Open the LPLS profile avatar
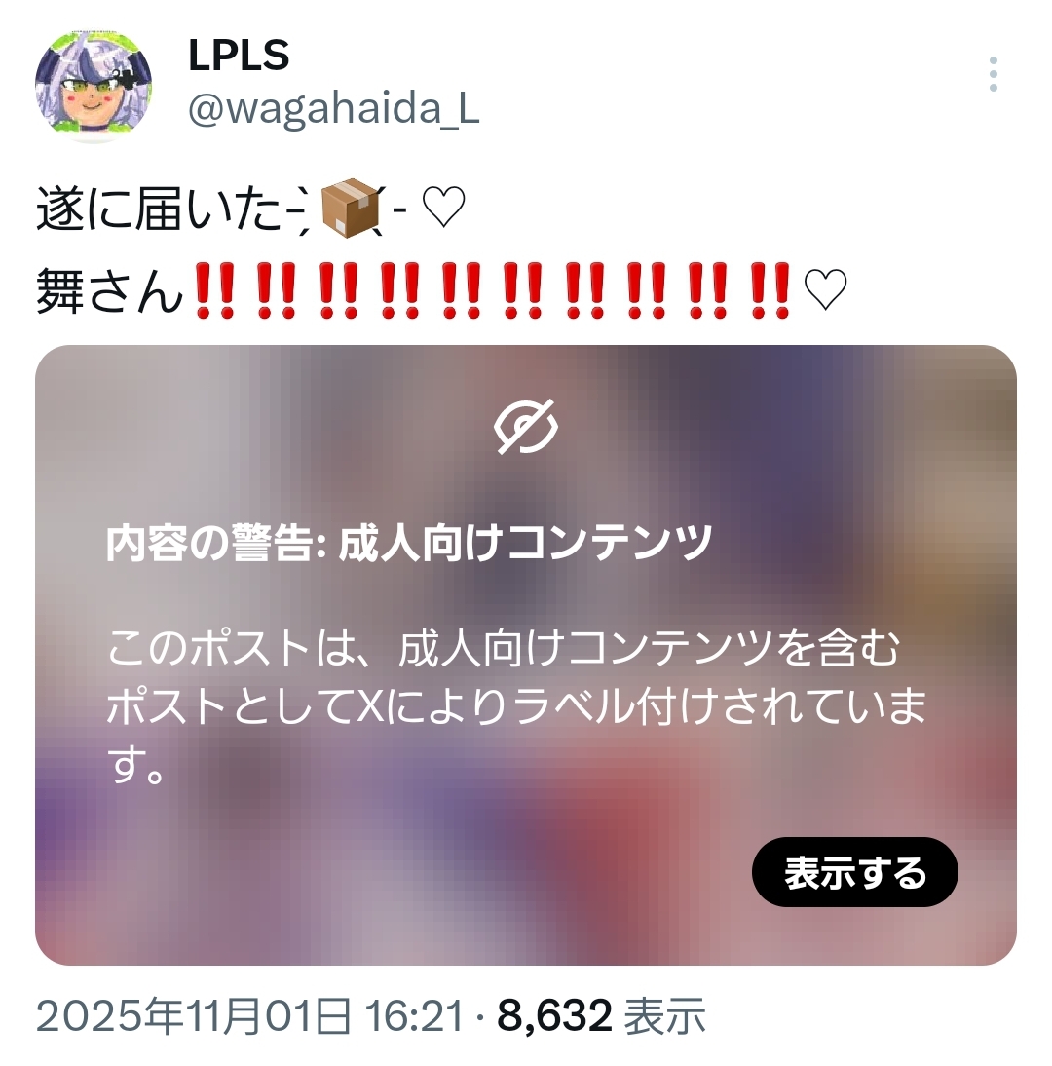Viewport: 1052px width, 1066px height. click(x=94, y=85)
